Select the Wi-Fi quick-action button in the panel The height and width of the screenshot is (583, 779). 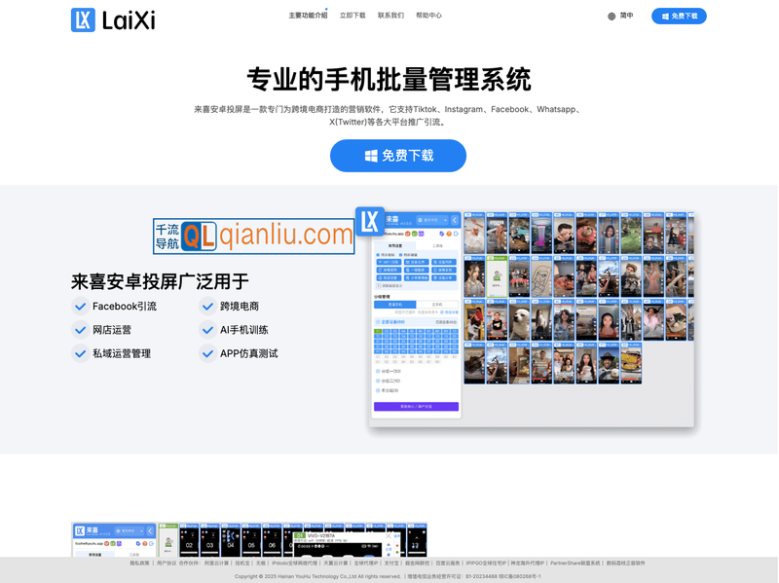point(389,262)
